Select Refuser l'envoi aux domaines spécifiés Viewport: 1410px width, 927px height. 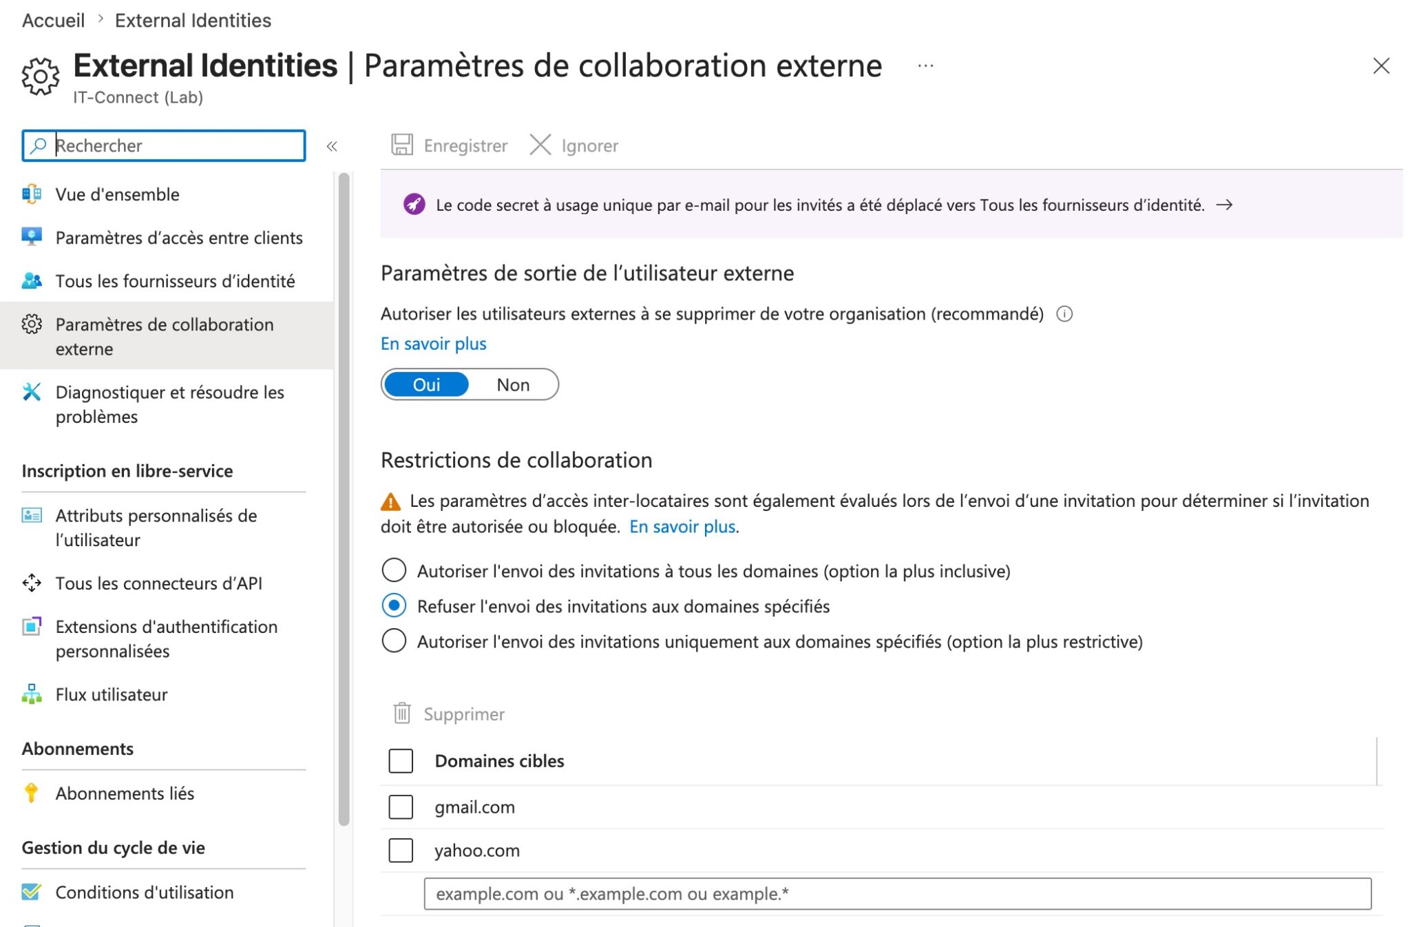point(394,605)
